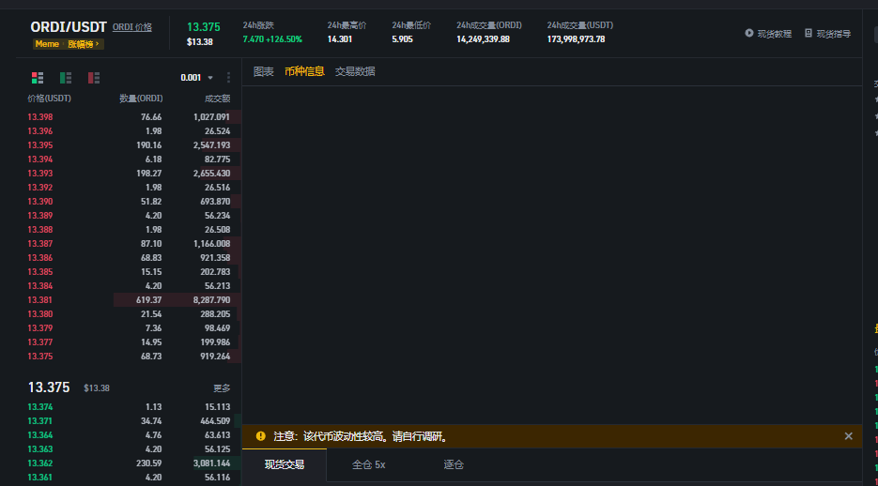Switch to 逐仓 isolated margin tab

point(454,464)
